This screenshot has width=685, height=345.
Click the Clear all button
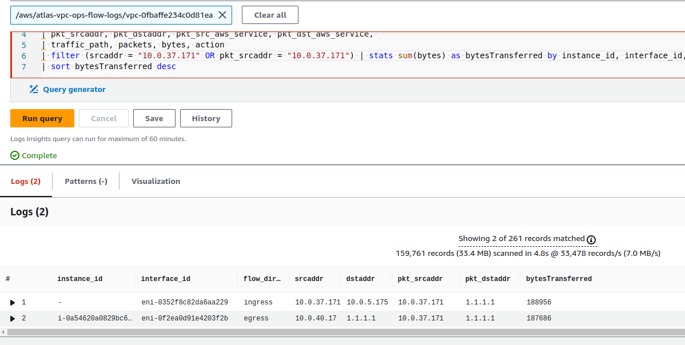(270, 15)
